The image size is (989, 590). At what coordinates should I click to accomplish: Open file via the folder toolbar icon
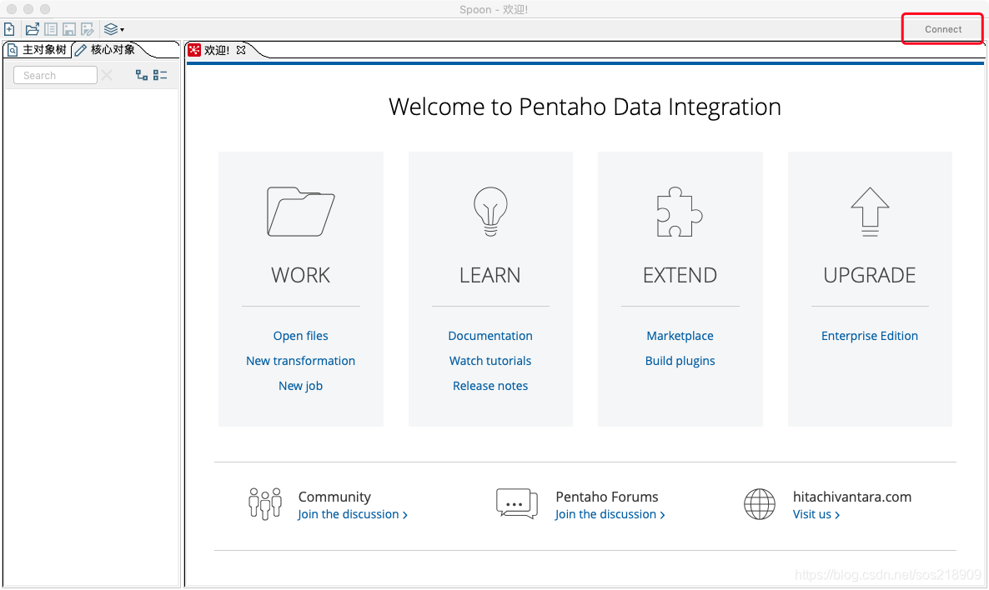(33, 29)
